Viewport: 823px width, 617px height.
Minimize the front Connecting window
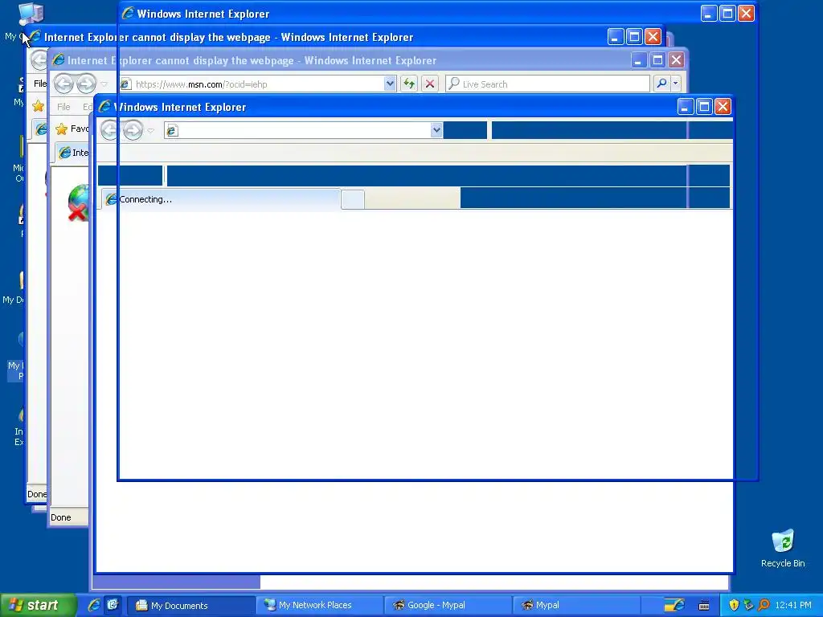pyautogui.click(x=685, y=107)
